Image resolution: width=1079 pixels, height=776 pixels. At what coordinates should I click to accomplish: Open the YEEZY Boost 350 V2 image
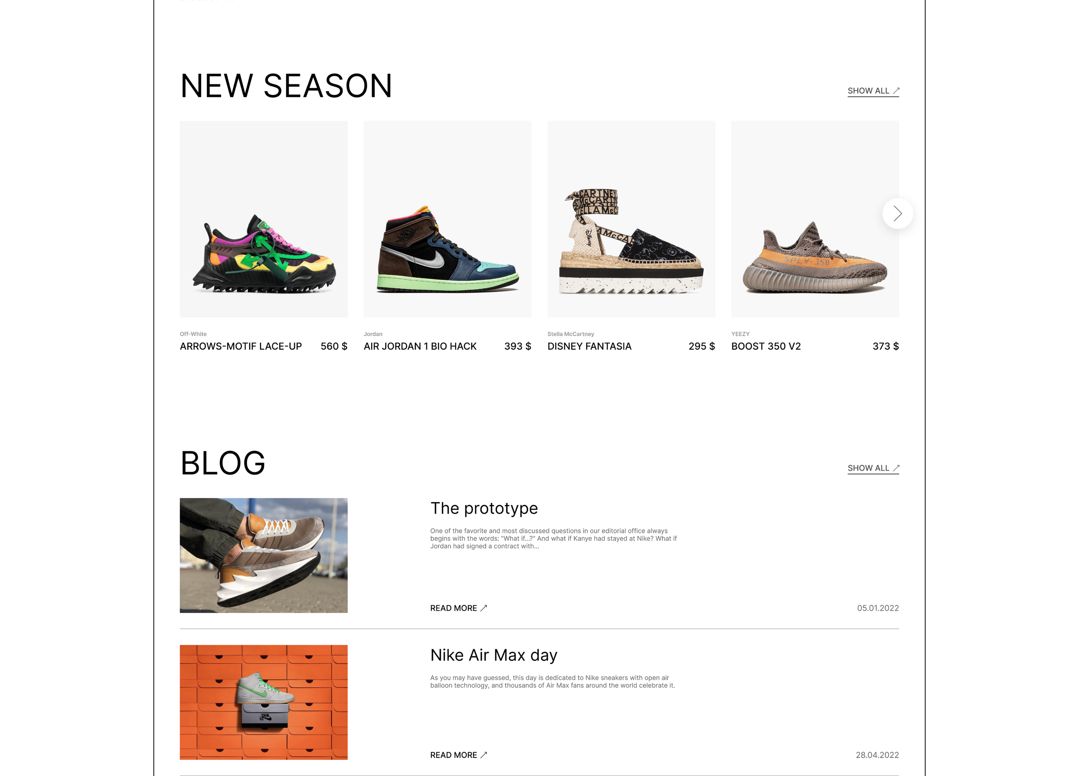click(x=815, y=219)
